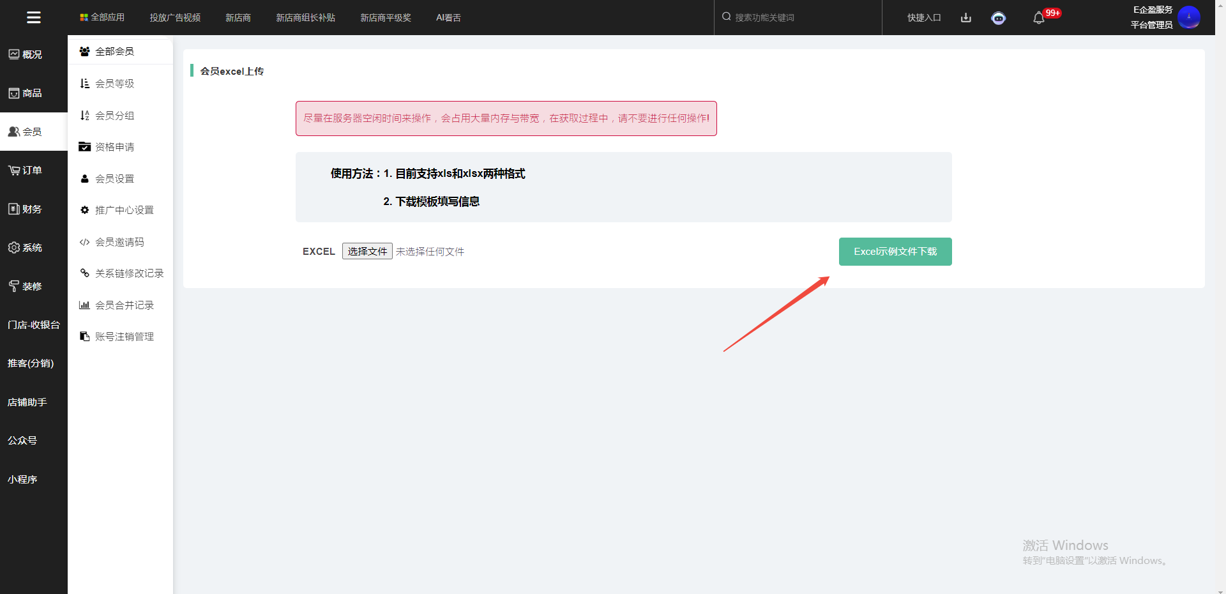
Task: Open 财务 in the left sidebar
Action: pos(26,209)
